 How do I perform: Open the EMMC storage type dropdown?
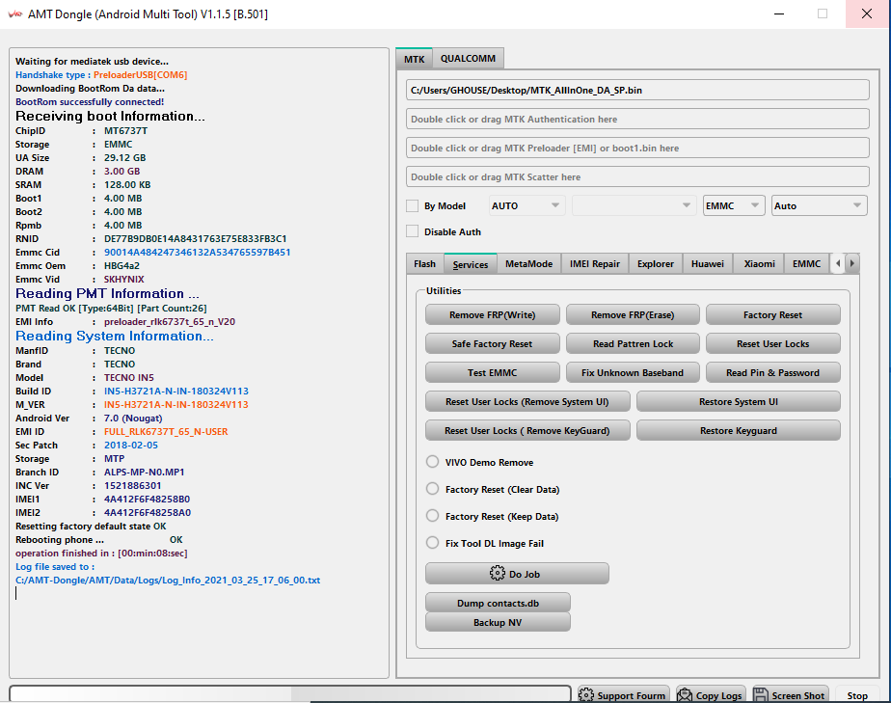(733, 205)
